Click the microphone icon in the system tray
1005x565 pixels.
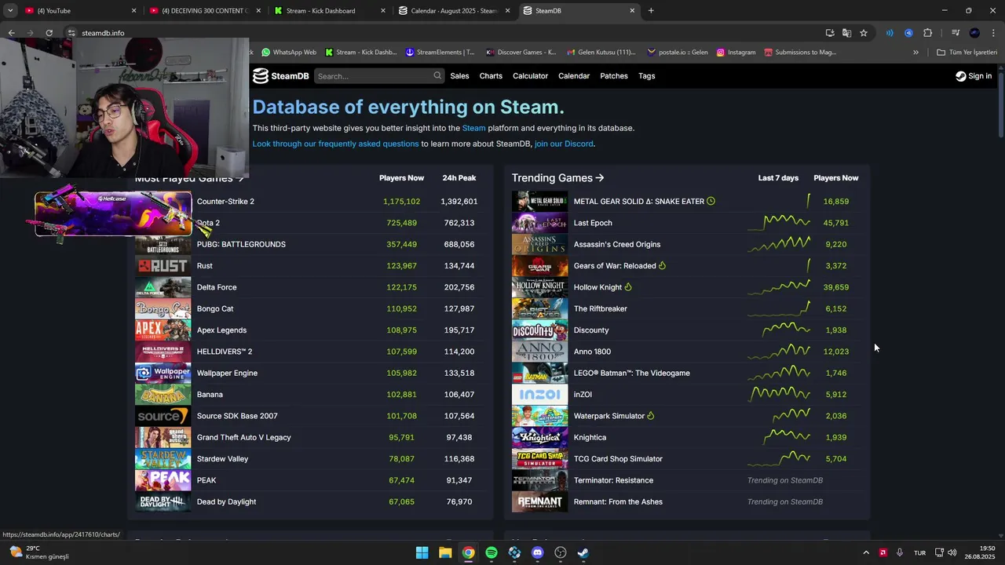(x=900, y=552)
